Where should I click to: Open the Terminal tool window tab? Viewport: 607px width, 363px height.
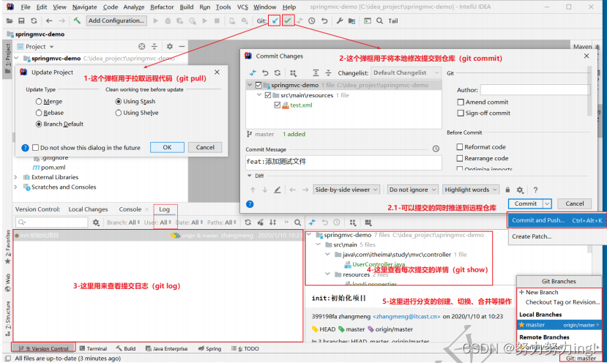point(93,348)
